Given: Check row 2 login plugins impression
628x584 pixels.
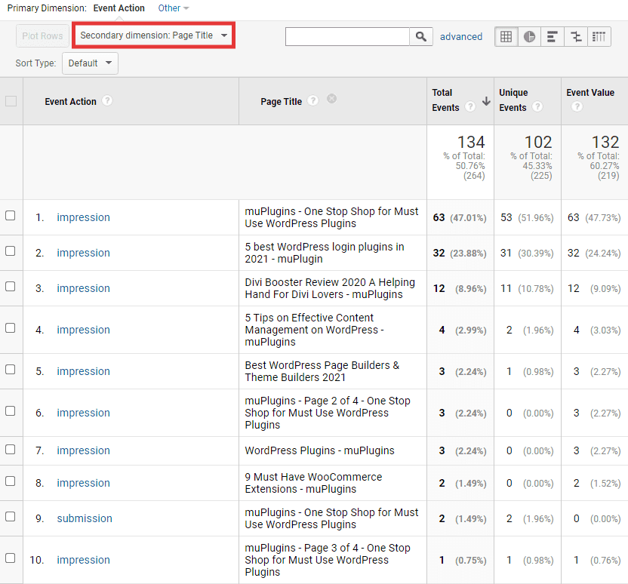Looking at the screenshot, I should [x=11, y=251].
